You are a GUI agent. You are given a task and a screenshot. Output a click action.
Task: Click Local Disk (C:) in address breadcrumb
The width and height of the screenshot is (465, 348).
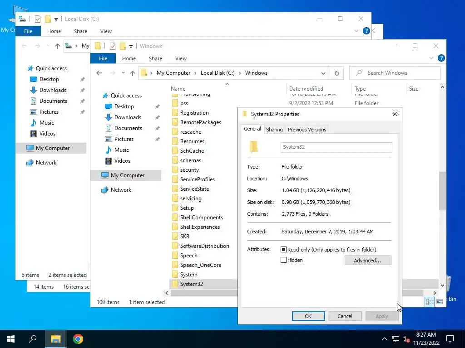[x=218, y=73]
